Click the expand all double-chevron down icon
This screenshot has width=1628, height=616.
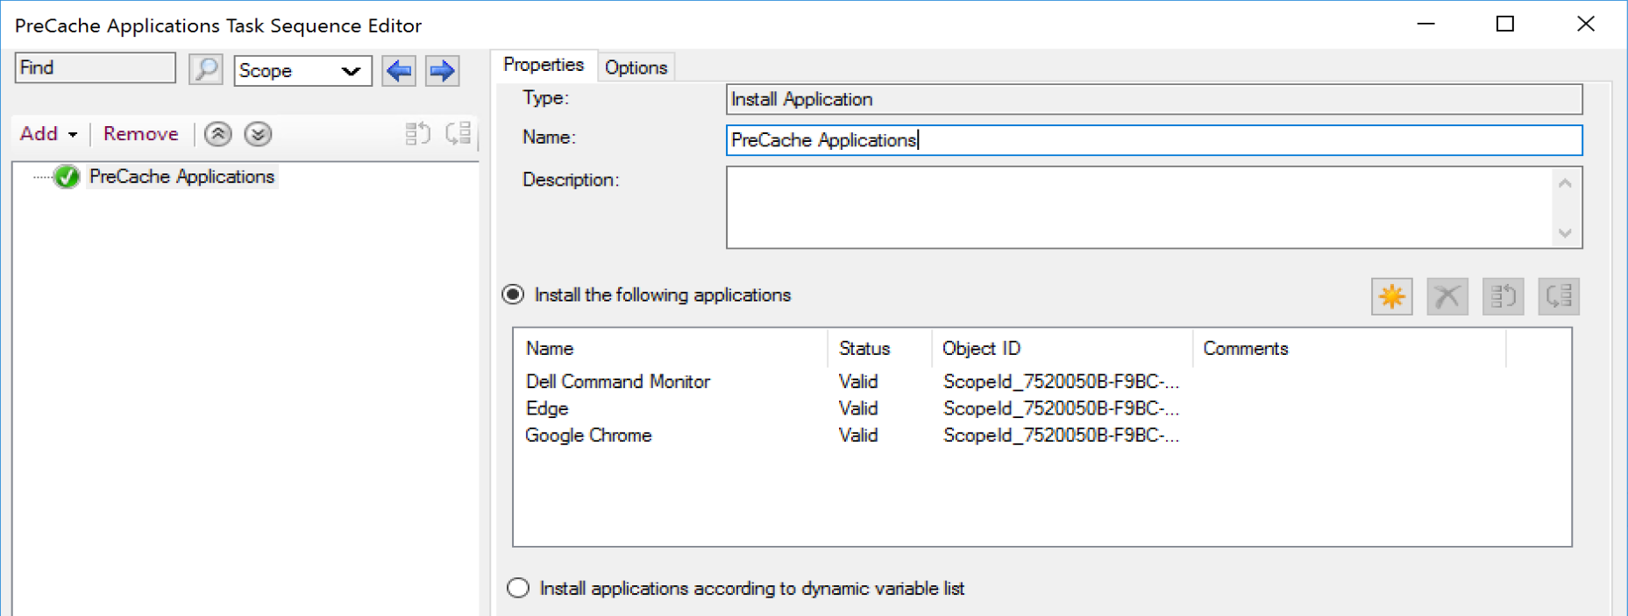click(x=258, y=134)
